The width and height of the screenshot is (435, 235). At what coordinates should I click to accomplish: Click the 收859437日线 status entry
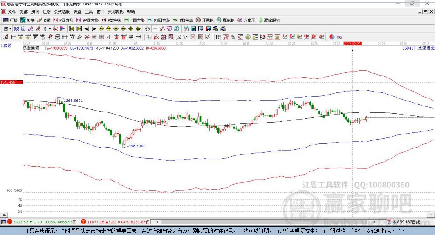coord(404,222)
